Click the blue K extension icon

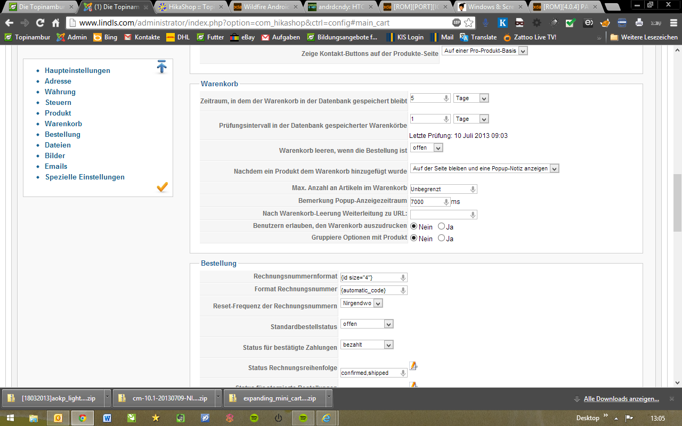(x=502, y=23)
